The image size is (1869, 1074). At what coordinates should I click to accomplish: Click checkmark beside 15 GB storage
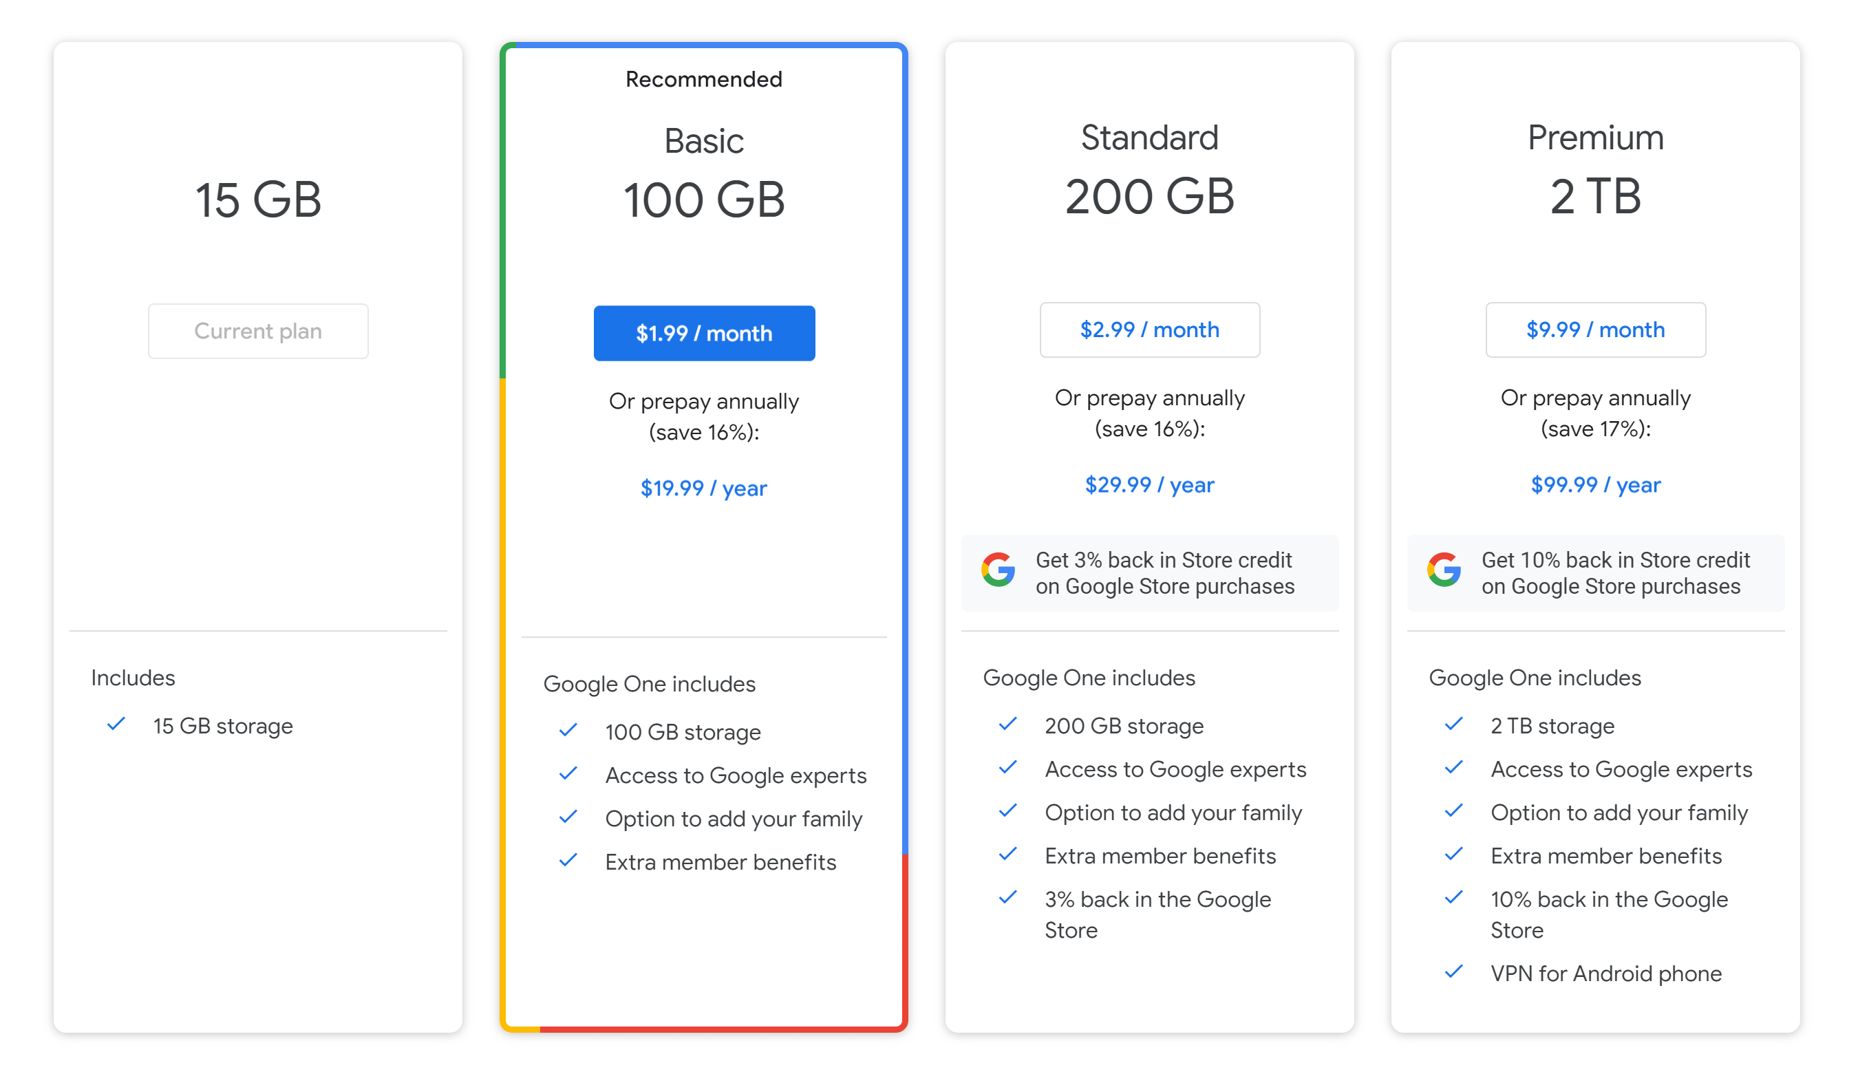(x=116, y=724)
